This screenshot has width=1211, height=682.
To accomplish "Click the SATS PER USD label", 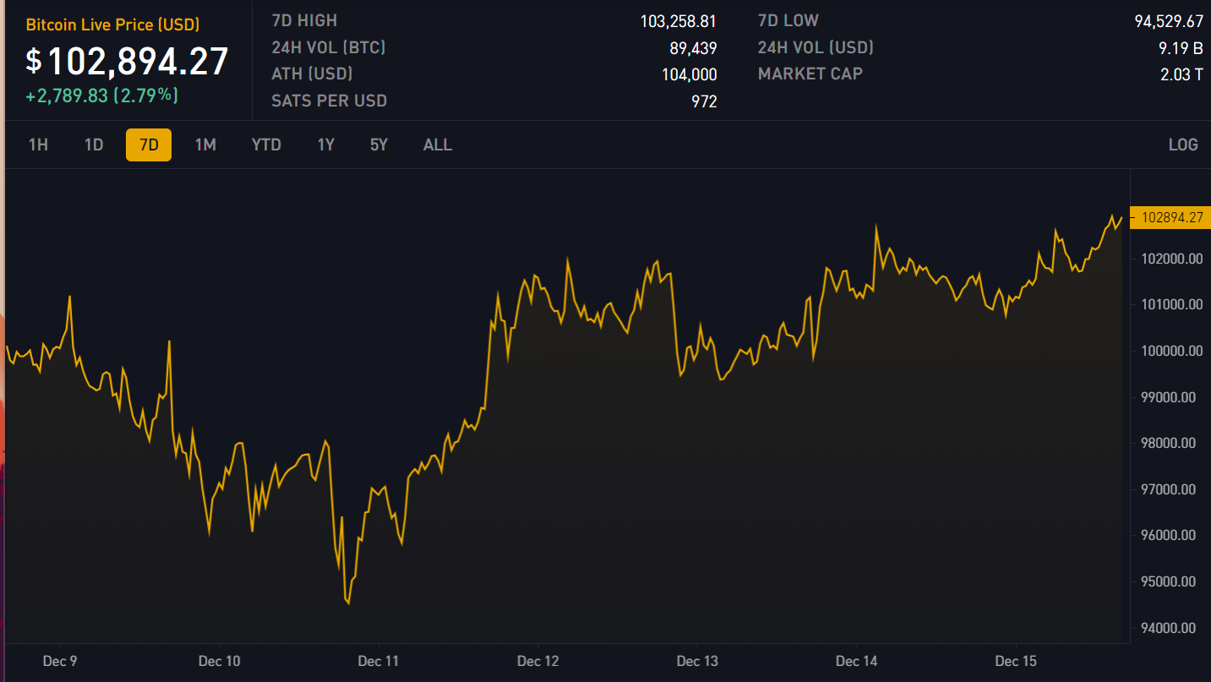I will point(329,101).
